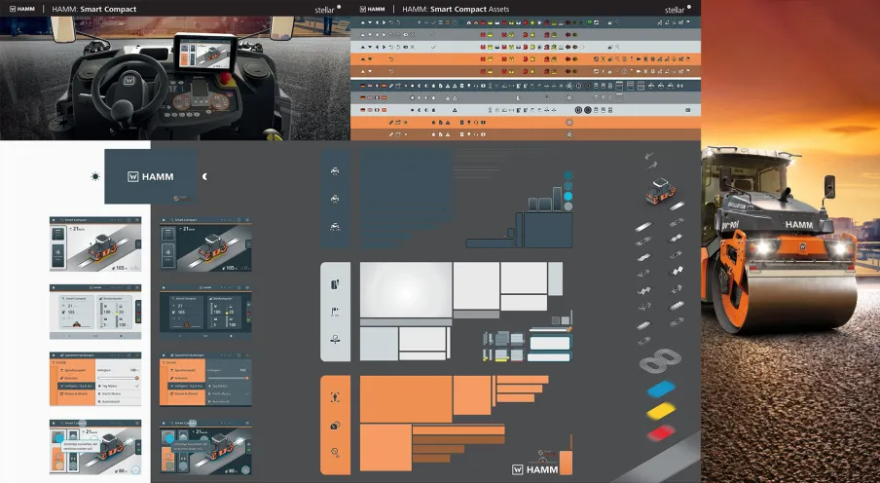The image size is (880, 483).
Task: Adjust brightness slider in light settings thumbnail
Action: pos(118,378)
